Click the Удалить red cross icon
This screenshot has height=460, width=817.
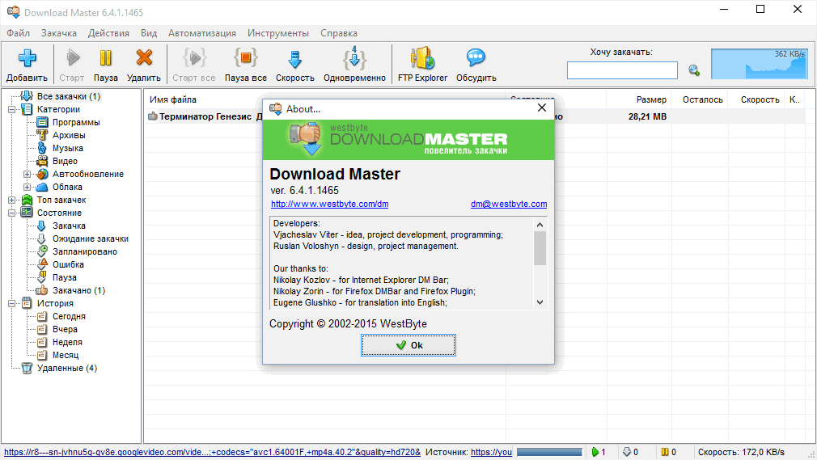144,58
